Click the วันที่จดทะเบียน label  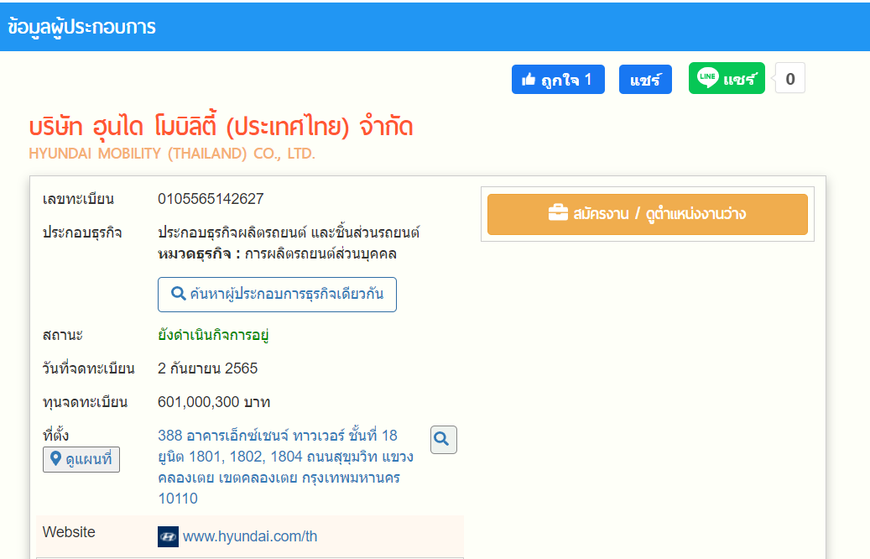(89, 368)
